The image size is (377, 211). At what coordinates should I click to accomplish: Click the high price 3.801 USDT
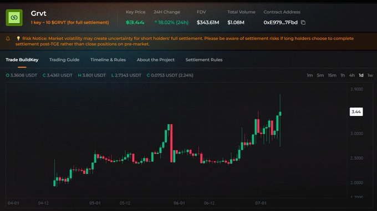coord(92,75)
